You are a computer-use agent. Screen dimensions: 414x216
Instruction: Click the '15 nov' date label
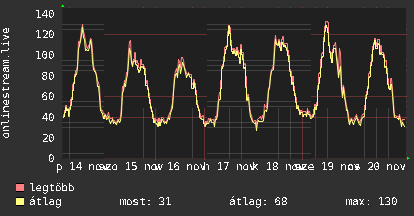144,167
